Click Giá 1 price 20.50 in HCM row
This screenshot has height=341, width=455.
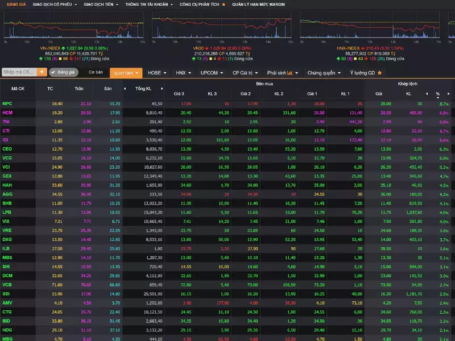click(319, 113)
